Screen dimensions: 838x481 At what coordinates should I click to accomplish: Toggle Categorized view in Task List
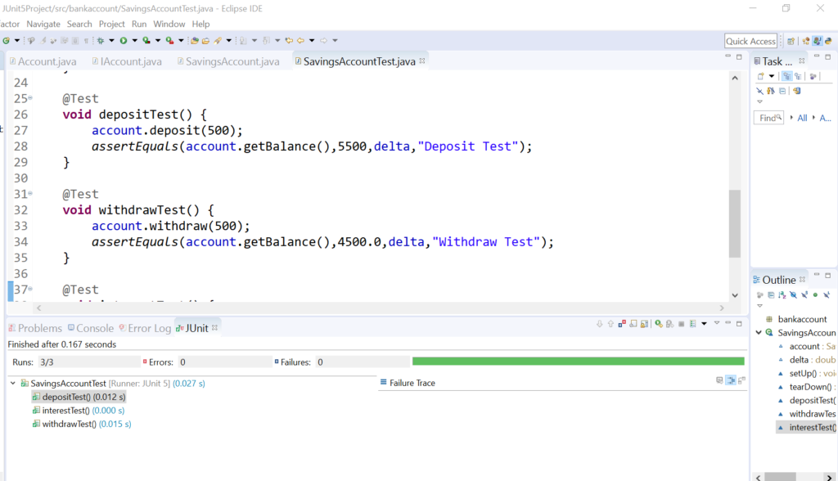click(787, 77)
